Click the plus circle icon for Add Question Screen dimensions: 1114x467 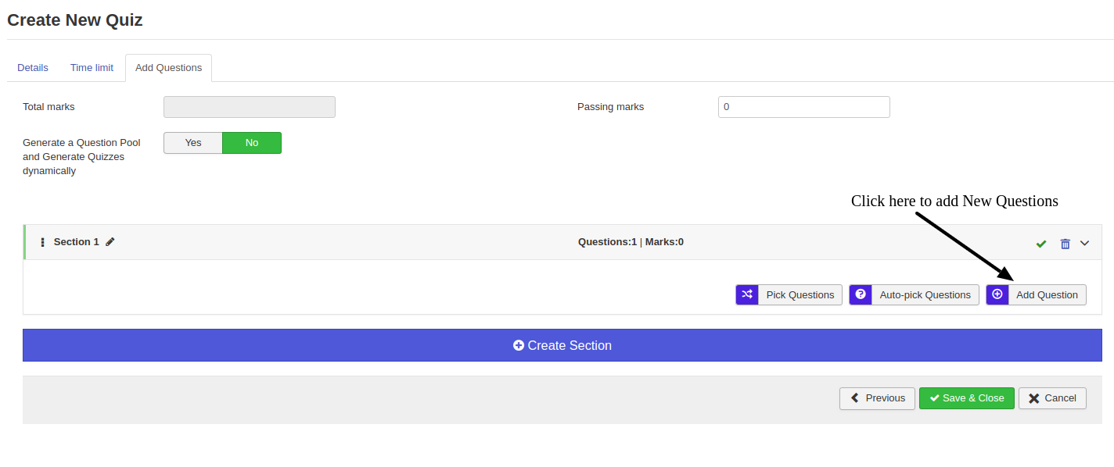point(997,294)
